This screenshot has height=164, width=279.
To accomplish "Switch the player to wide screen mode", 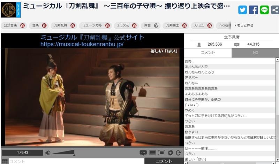I will (153, 153).
